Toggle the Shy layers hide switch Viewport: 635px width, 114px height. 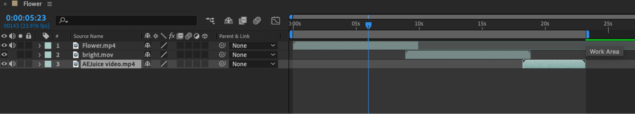[x=228, y=21]
